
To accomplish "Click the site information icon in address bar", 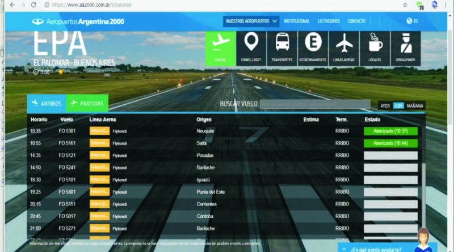I will click(x=47, y=5).
